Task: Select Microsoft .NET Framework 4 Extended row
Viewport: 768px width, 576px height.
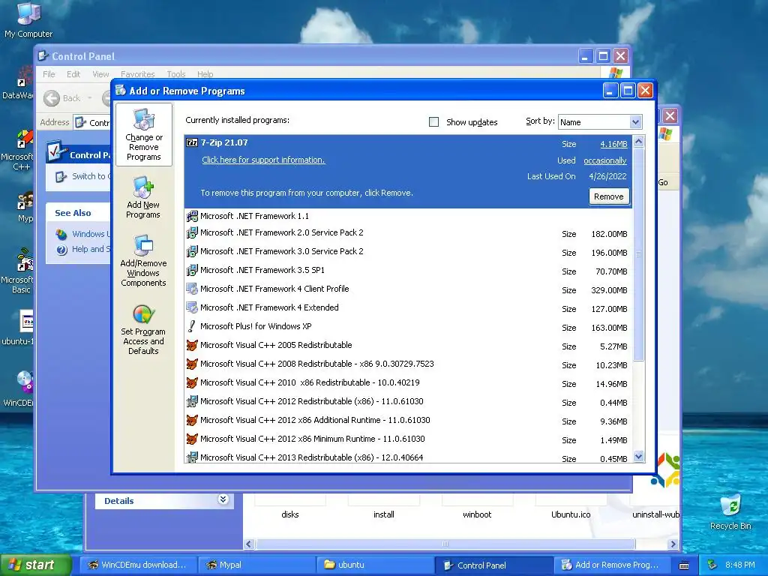Action: (409, 308)
